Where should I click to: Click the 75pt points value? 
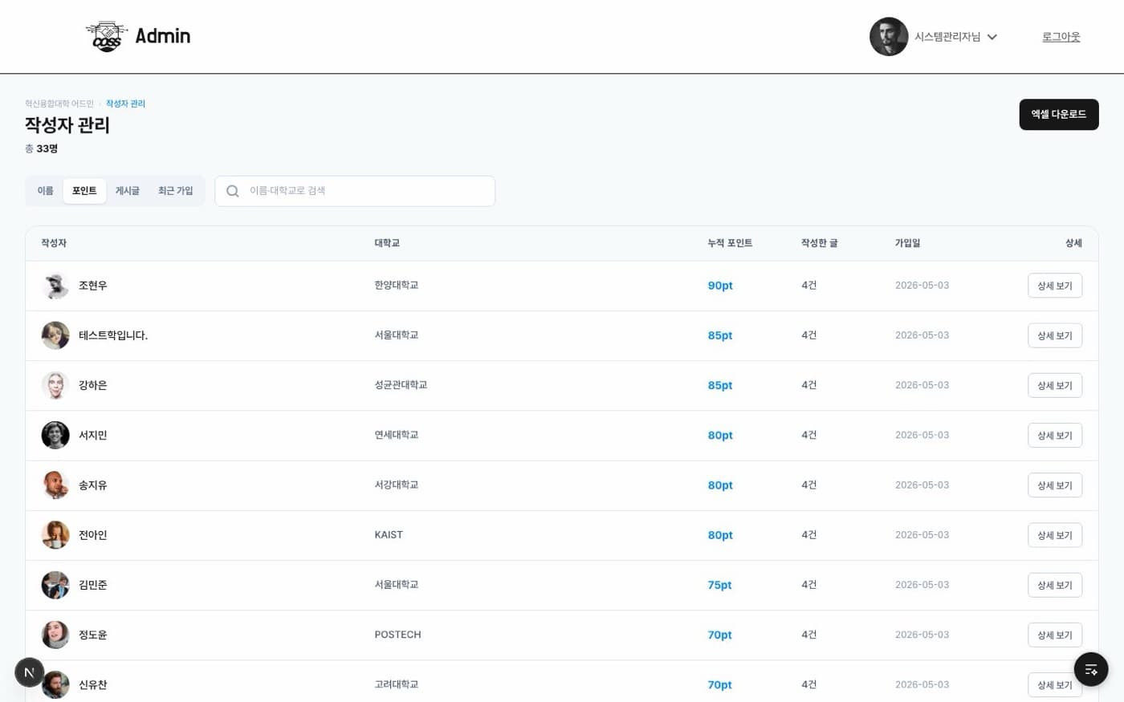tap(719, 585)
